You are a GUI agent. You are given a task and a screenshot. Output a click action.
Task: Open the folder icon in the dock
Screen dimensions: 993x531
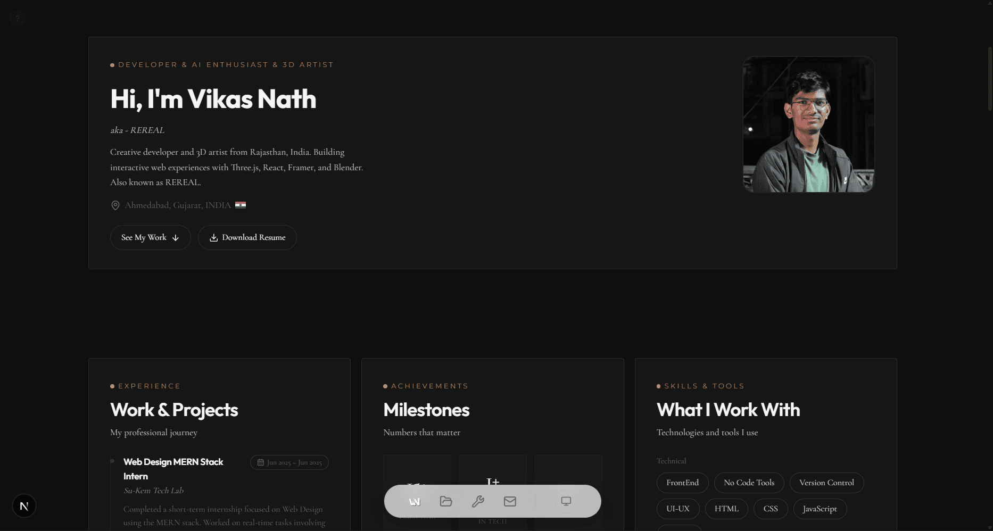click(x=446, y=501)
